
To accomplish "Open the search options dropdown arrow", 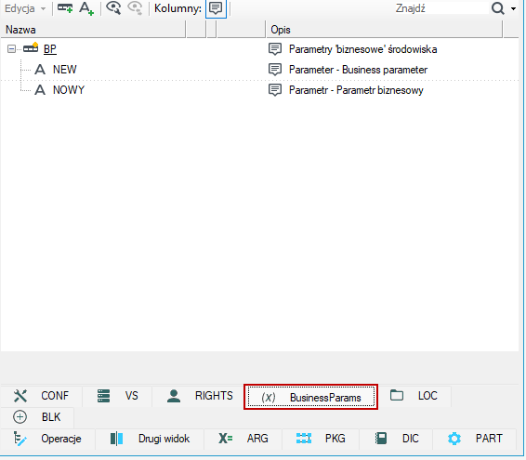I will [513, 8].
